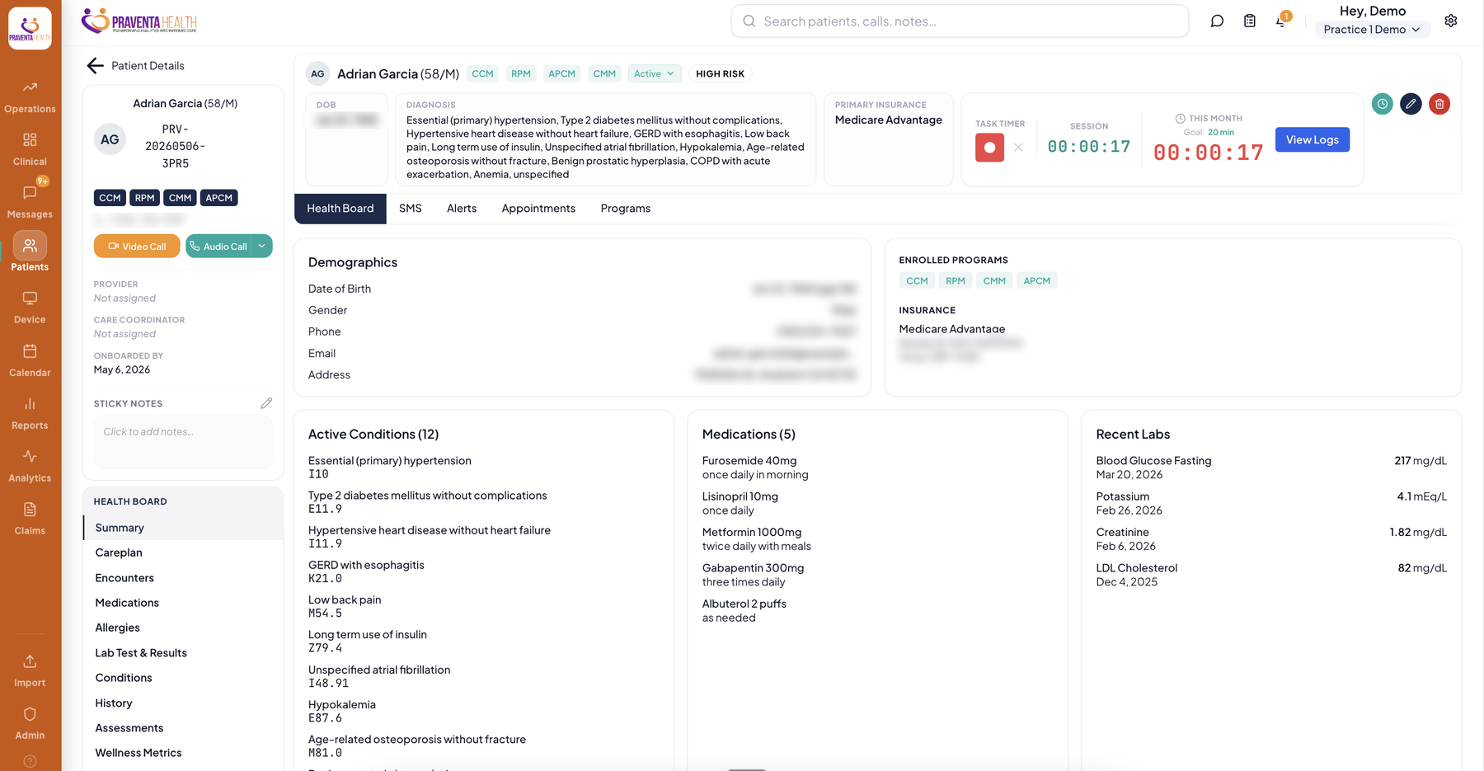Open the Operations section in sidebar
Image resolution: width=1484 pixels, height=771 pixels.
click(x=30, y=97)
